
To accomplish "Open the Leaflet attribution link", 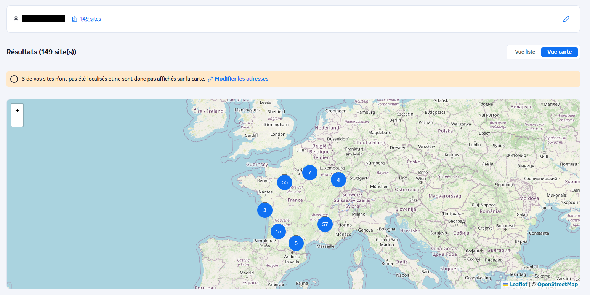I will pyautogui.click(x=518, y=284).
